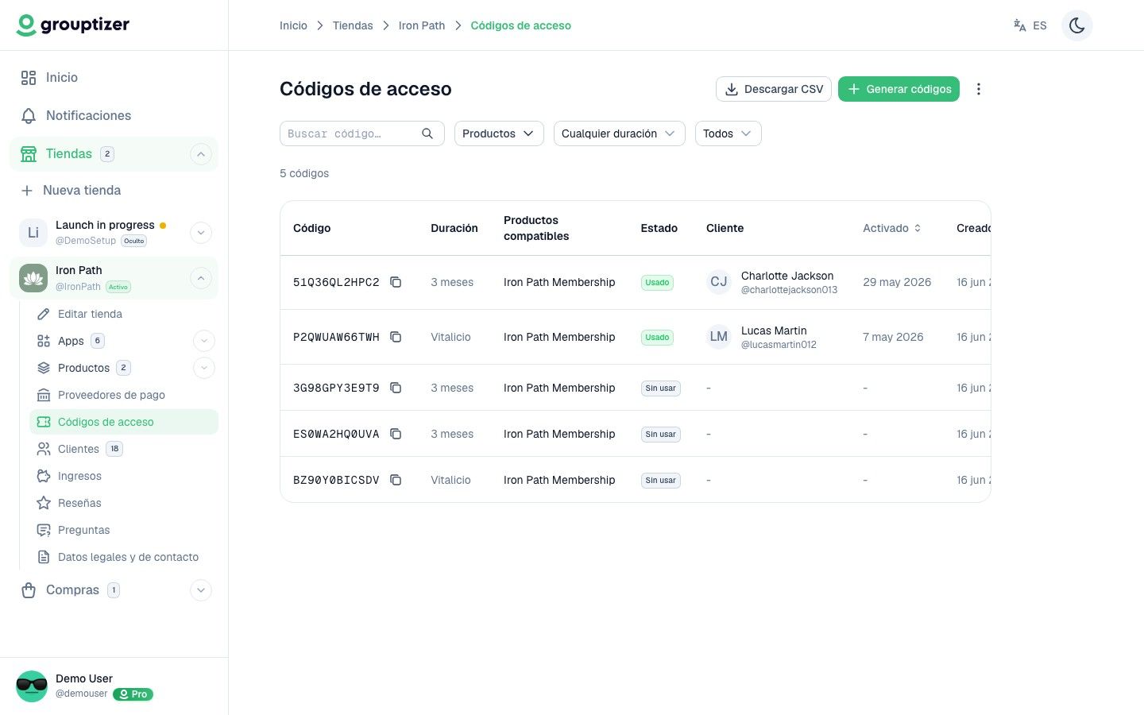Copy code 51Q36QL2HPC2

click(396, 282)
